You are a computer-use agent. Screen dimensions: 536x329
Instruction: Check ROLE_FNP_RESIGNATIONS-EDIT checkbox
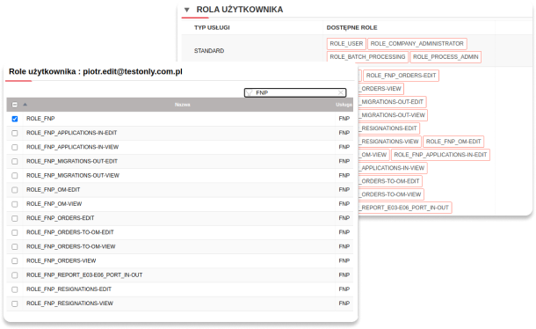coord(15,289)
